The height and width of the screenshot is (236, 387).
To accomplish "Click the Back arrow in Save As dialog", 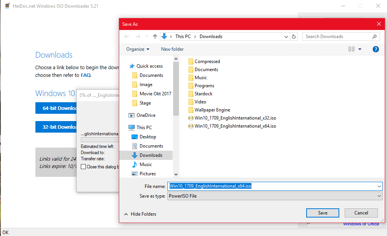I will 127,37.
